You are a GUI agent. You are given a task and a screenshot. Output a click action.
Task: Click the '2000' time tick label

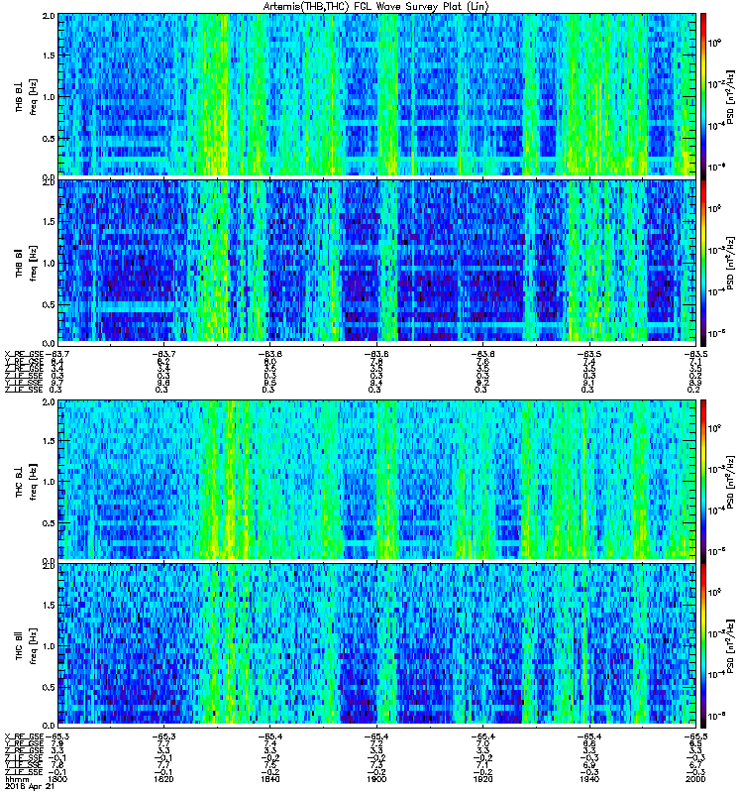[x=695, y=779]
